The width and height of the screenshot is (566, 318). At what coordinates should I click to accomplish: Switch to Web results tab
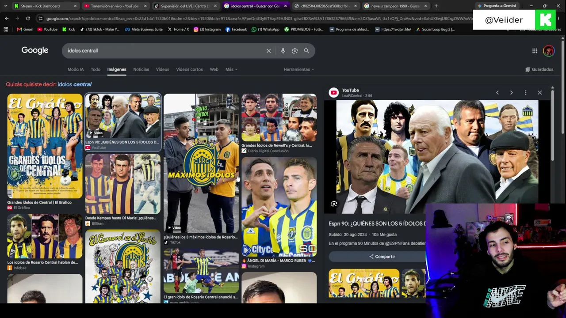(214, 69)
